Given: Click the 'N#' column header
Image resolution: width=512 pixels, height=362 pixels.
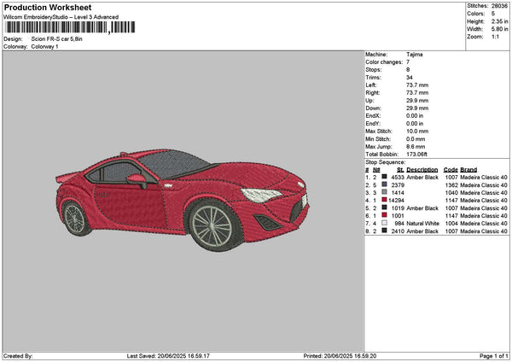Looking at the screenshot, I should click(x=376, y=170).
